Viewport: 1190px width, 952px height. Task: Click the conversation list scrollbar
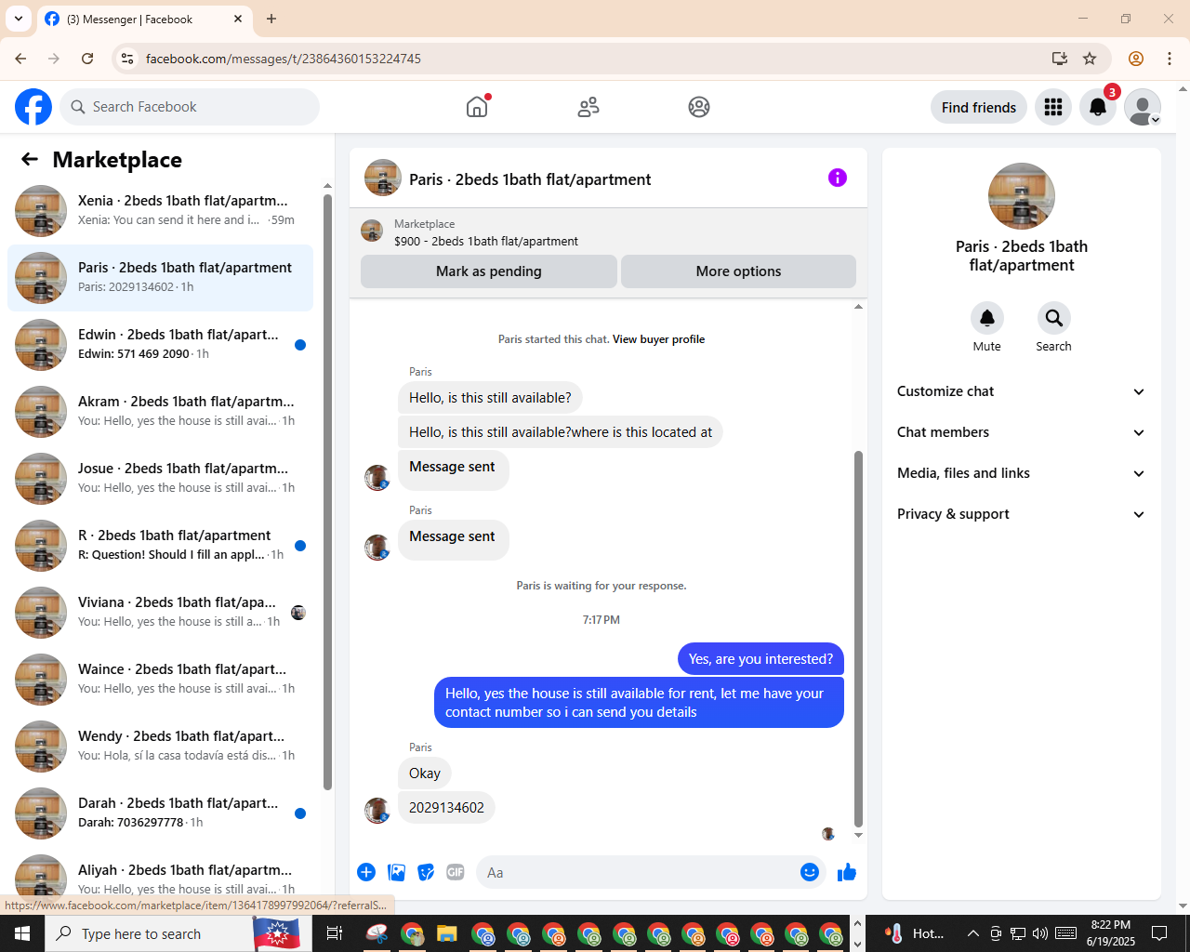[327, 492]
